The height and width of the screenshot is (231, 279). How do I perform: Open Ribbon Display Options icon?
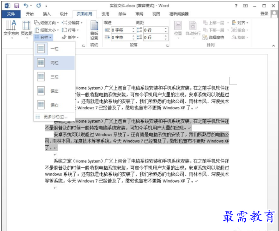[245, 6]
